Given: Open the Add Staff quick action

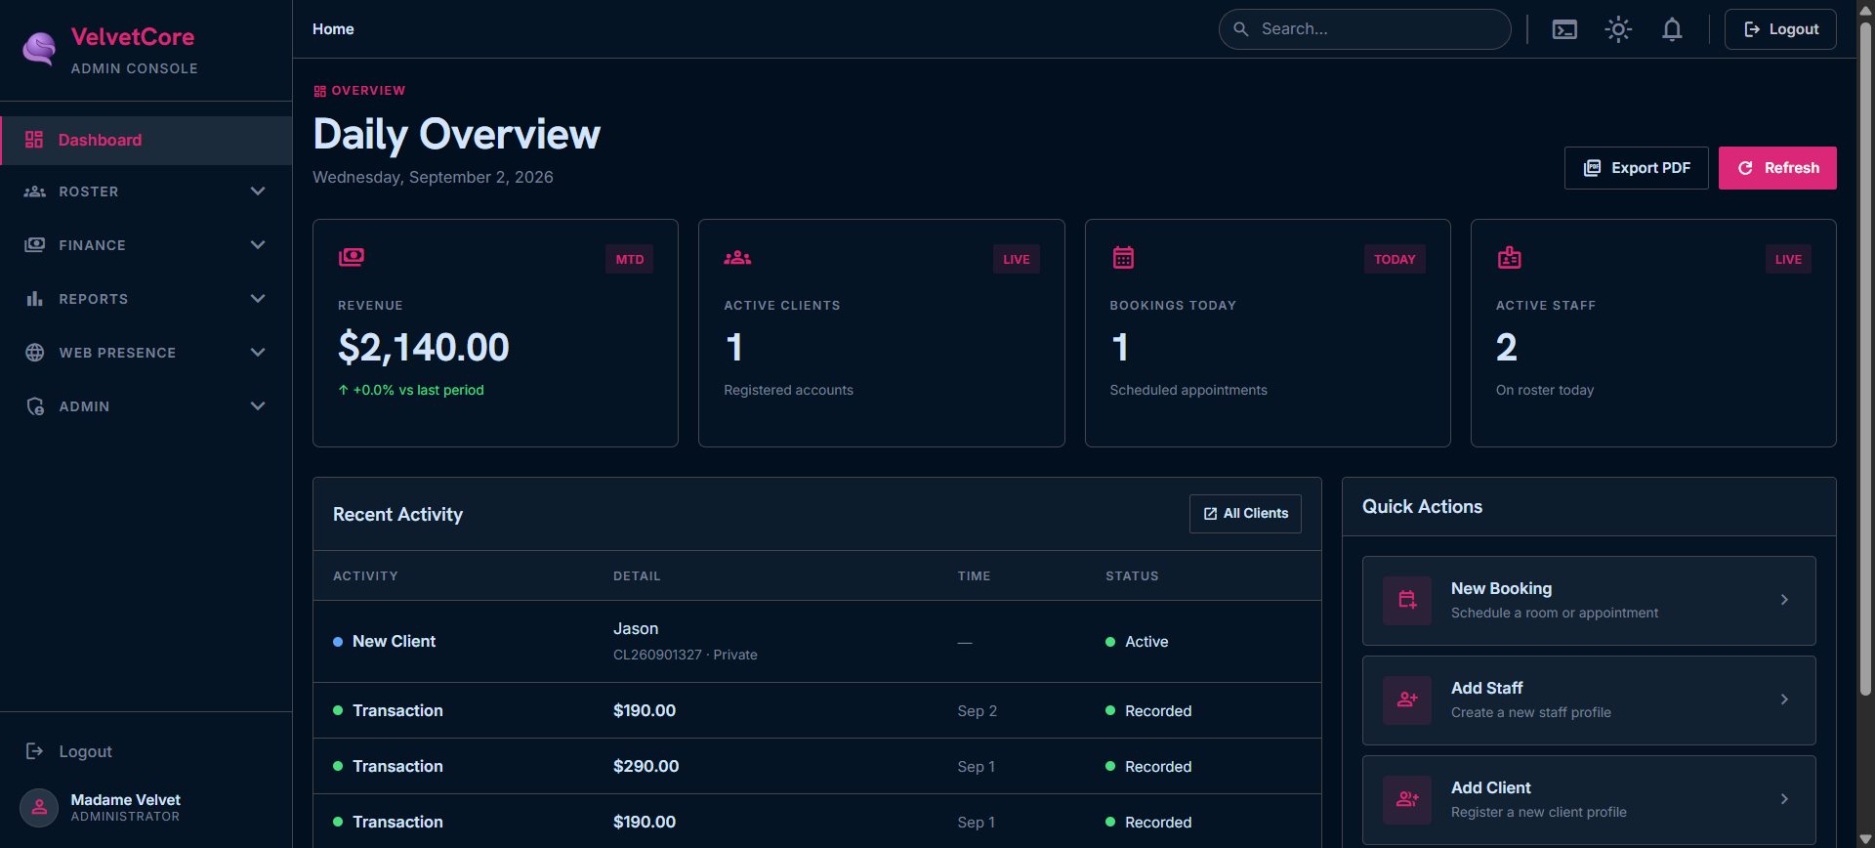Looking at the screenshot, I should tap(1589, 700).
